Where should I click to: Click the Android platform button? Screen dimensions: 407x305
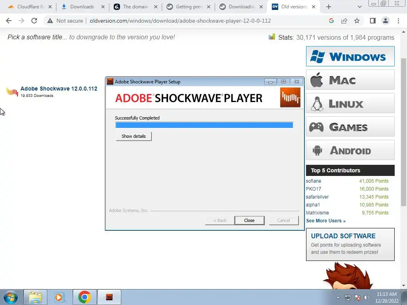(x=350, y=150)
